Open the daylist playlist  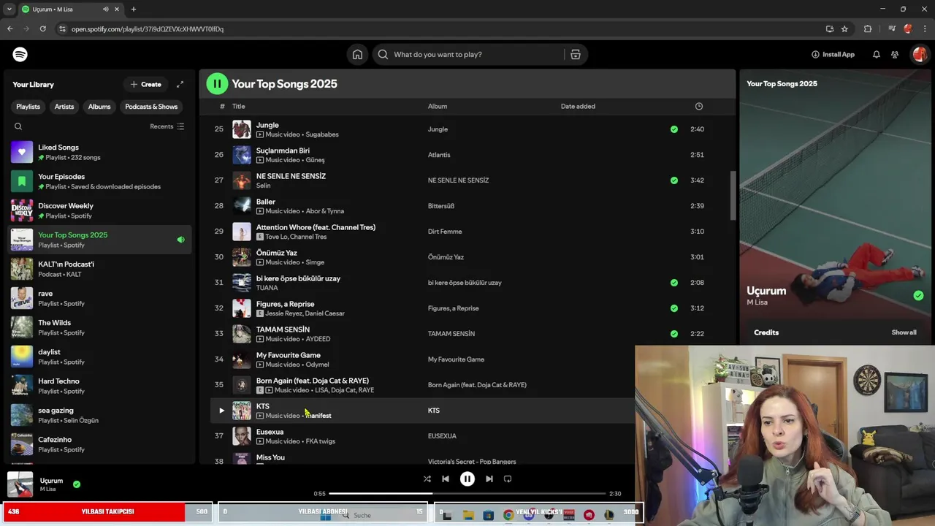[99, 357]
